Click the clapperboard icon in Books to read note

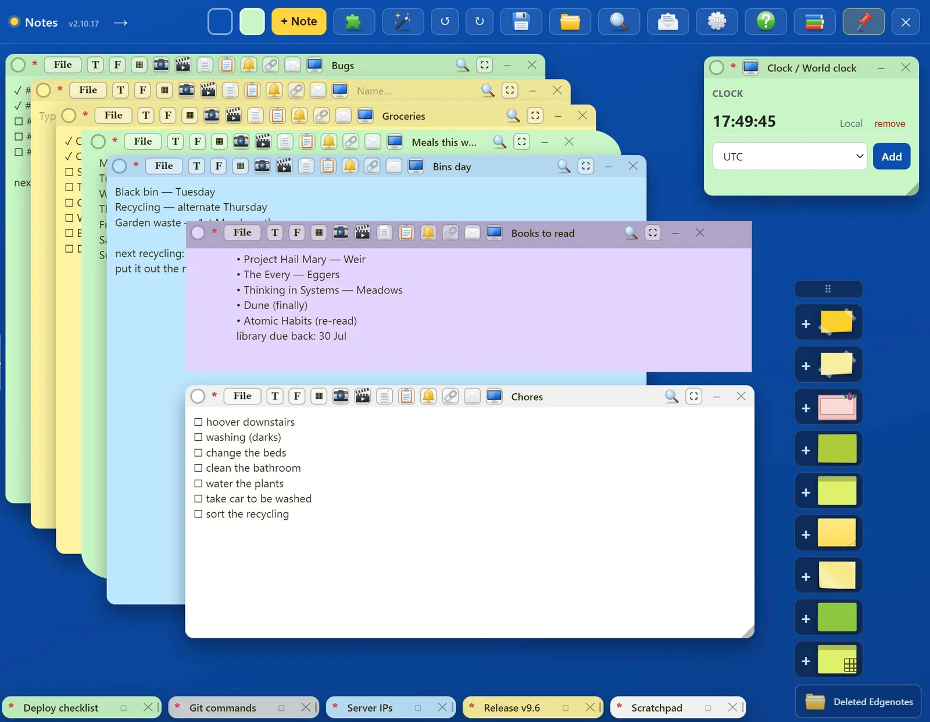click(x=363, y=233)
